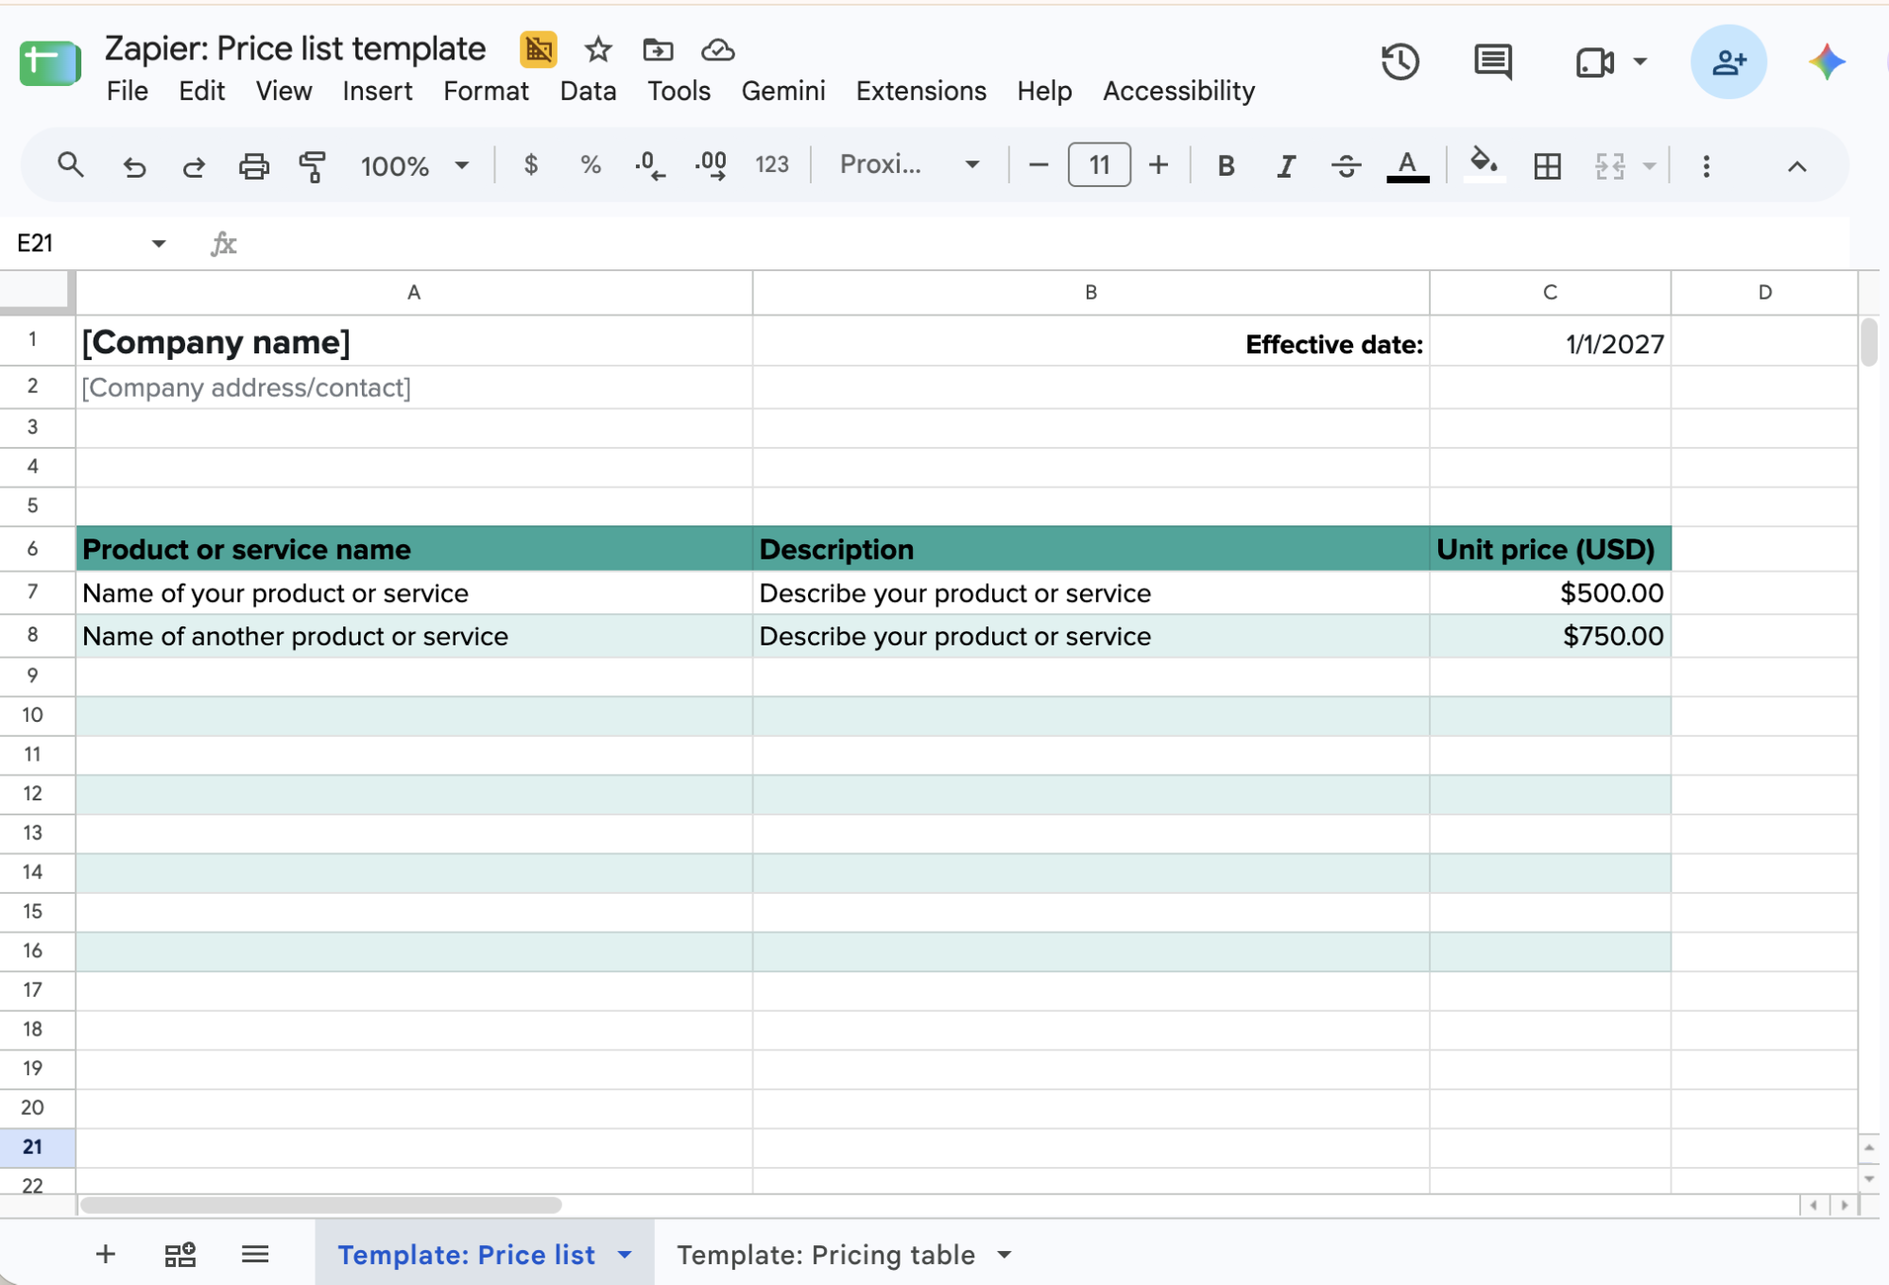Open the Accessibility menu

click(1178, 92)
